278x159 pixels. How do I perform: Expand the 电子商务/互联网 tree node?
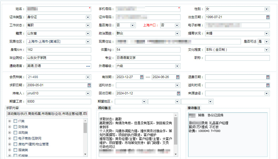pyautogui.click(x=9, y=139)
